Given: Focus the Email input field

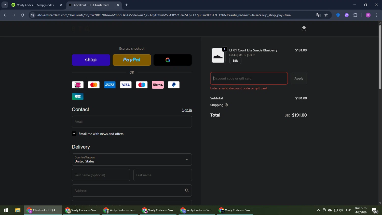Looking at the screenshot, I should [132, 122].
